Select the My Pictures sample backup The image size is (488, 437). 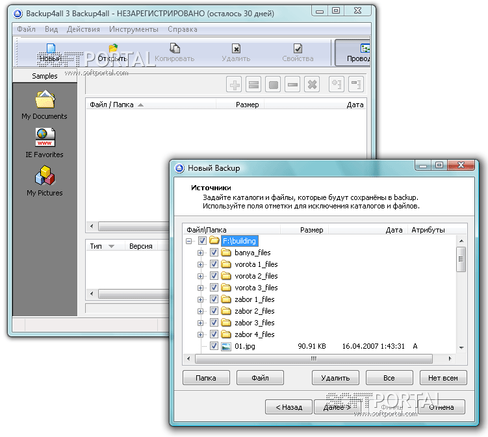[44, 181]
